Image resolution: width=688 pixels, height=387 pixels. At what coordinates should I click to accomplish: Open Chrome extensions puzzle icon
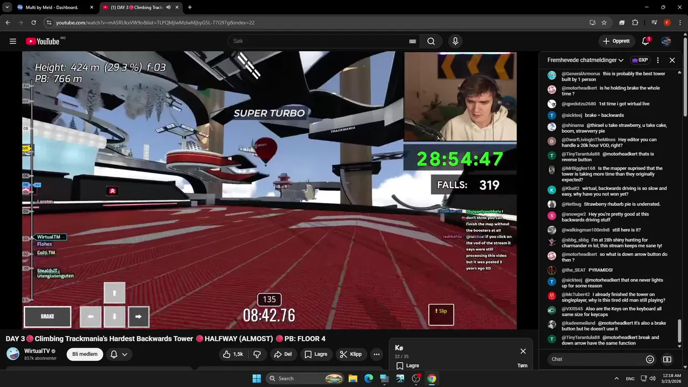point(635,23)
